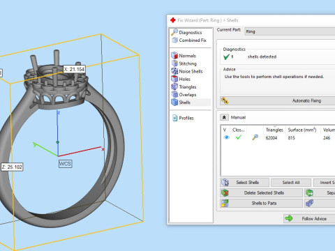
Task: Sort by Surface (mm²) column header
Action: (302, 130)
